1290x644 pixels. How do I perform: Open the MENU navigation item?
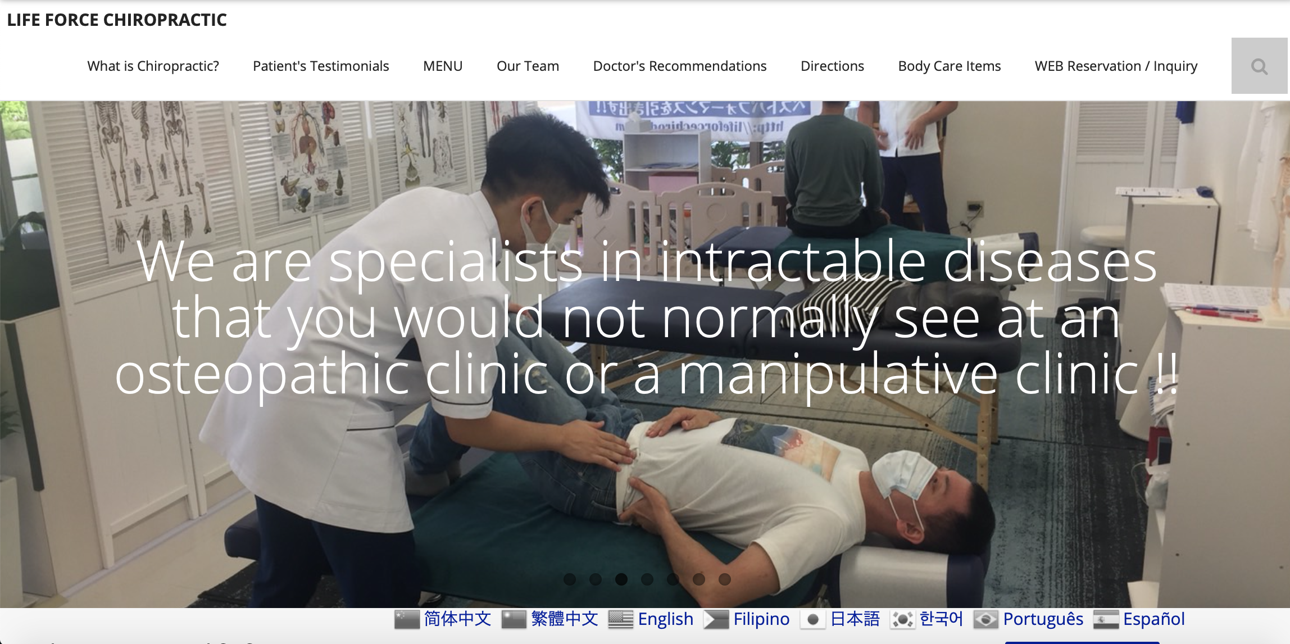[x=443, y=66]
